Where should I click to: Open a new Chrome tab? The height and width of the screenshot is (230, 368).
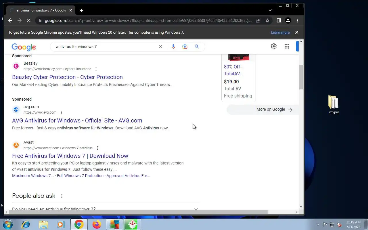tap(82, 10)
